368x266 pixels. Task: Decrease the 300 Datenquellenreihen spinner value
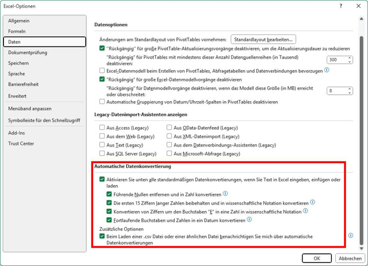(x=350, y=61)
